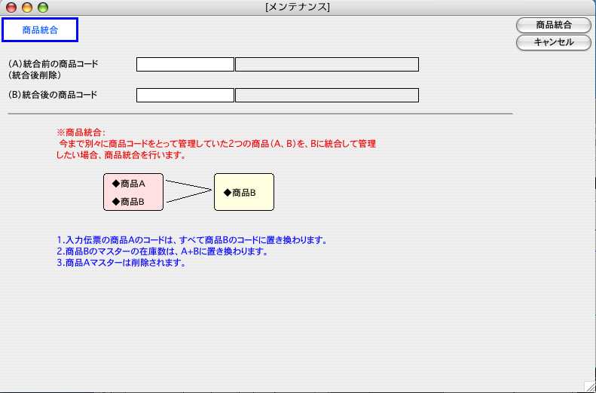Focus the 統合後の商品コード input field
596x393 pixels.
pos(185,96)
